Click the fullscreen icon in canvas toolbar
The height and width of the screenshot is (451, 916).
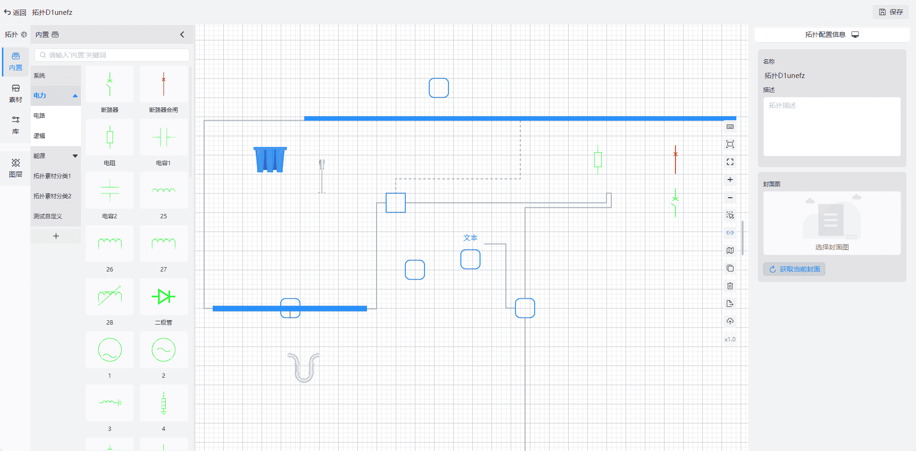point(730,162)
